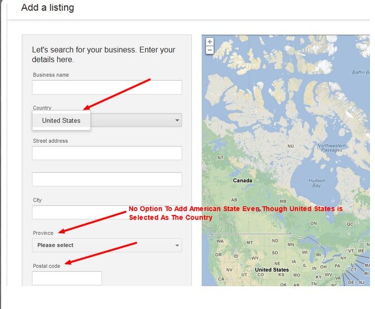
Task: Click Northwestern Passages label on the map
Action: coord(332,148)
